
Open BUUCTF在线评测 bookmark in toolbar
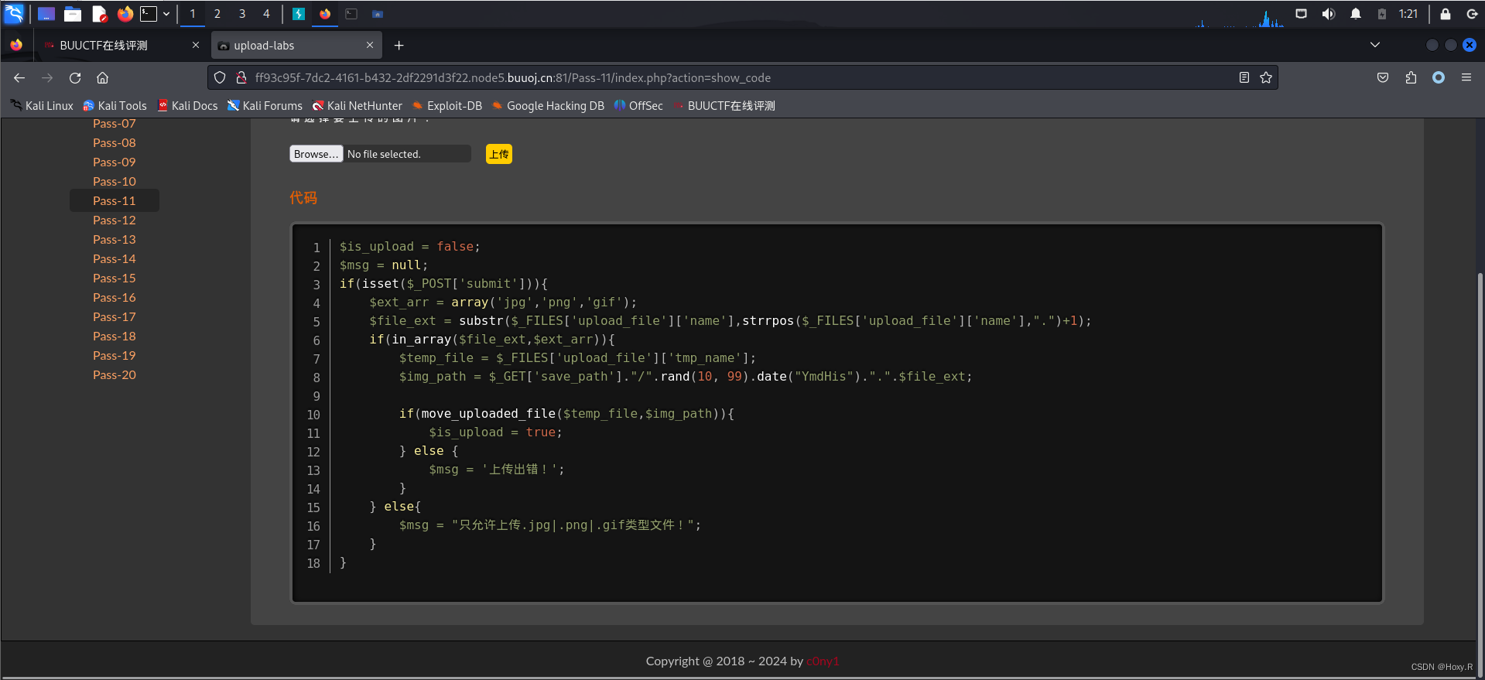click(x=724, y=106)
